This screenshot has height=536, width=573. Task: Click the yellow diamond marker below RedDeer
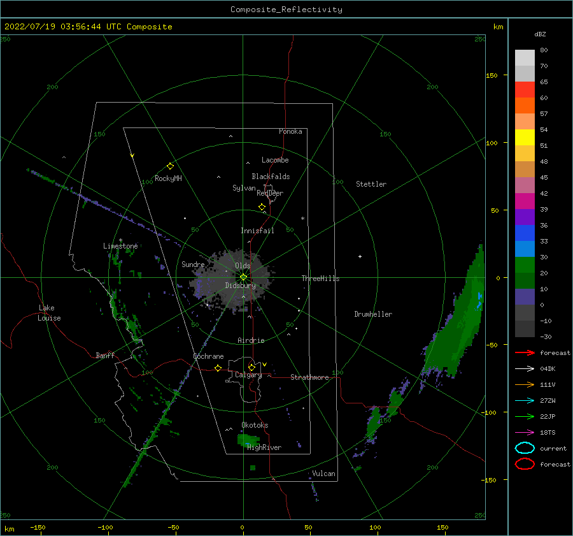coord(262,207)
